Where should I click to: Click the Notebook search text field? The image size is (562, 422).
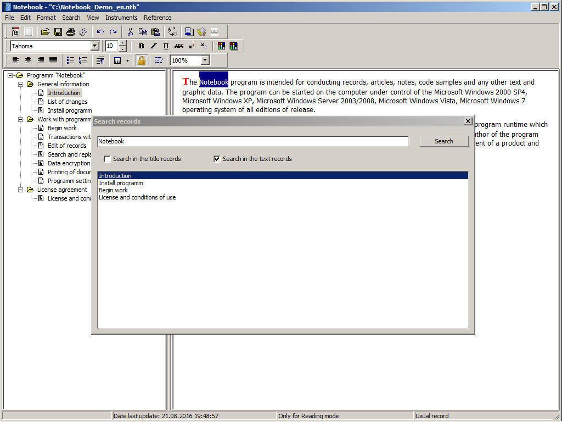pos(253,141)
